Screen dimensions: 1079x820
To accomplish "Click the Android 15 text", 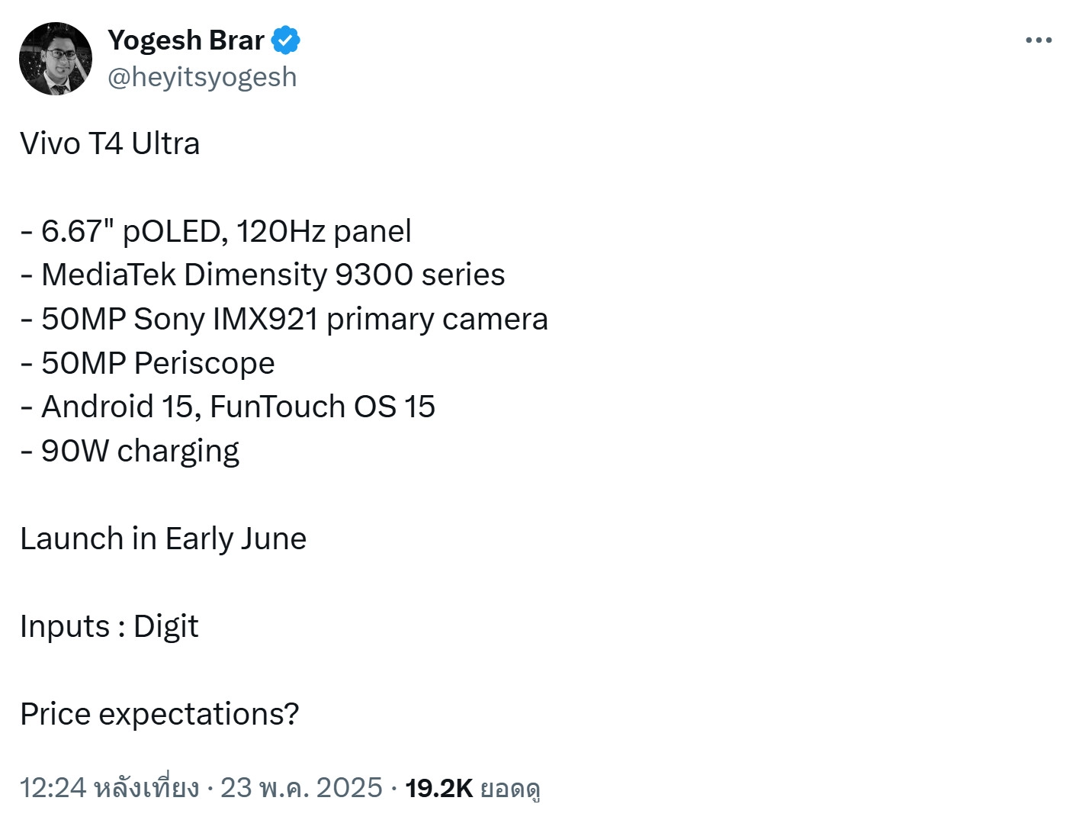I will (x=119, y=407).
